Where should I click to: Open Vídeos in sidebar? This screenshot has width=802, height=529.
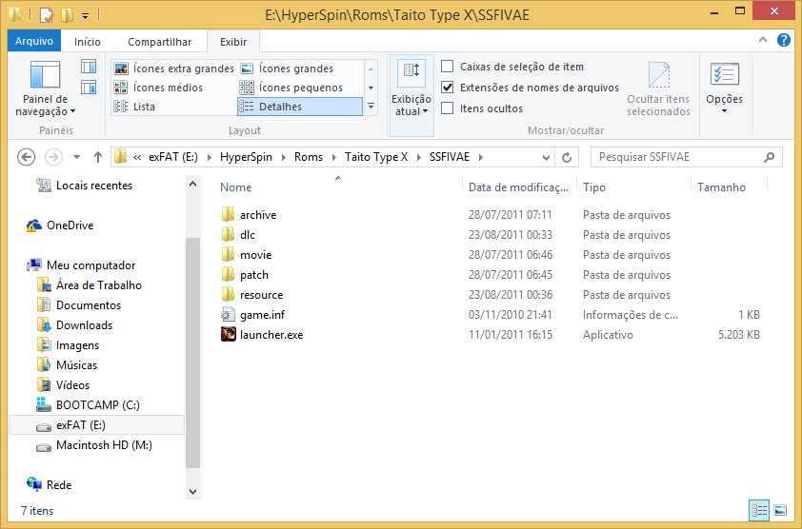pyautogui.click(x=64, y=384)
